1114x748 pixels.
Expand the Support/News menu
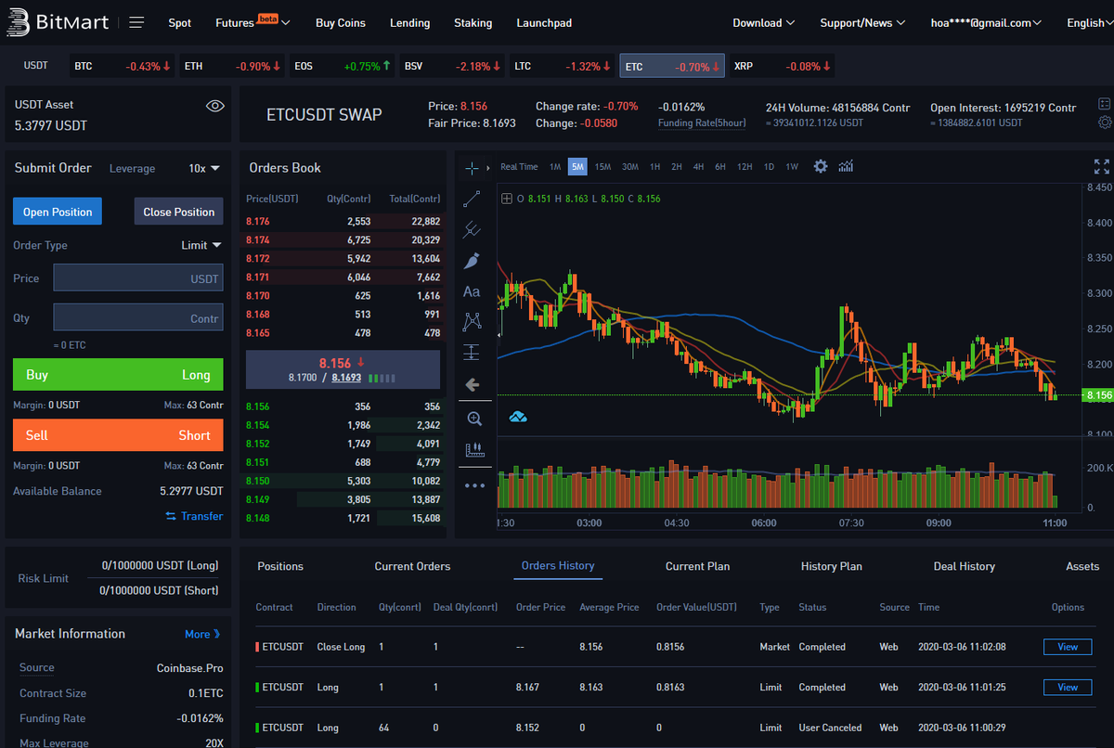coord(862,22)
